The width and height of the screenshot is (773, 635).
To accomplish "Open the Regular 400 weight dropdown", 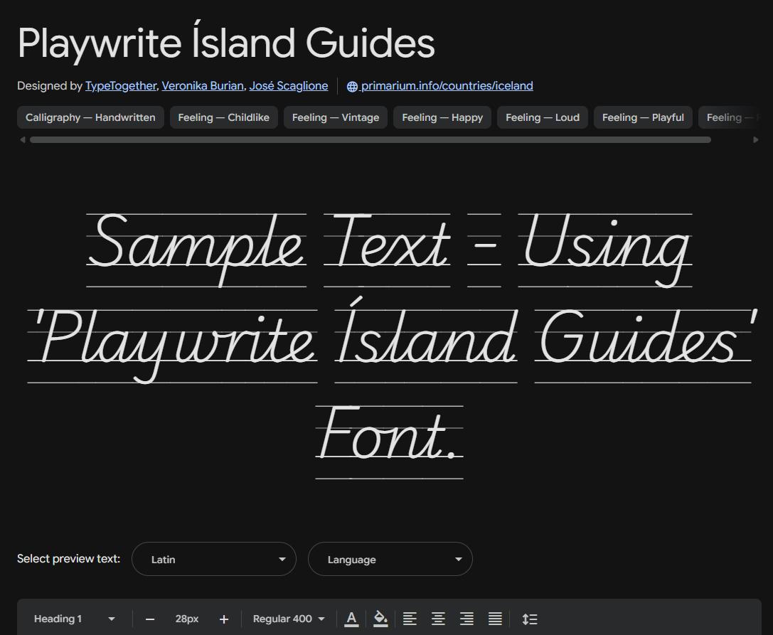I will (x=289, y=619).
